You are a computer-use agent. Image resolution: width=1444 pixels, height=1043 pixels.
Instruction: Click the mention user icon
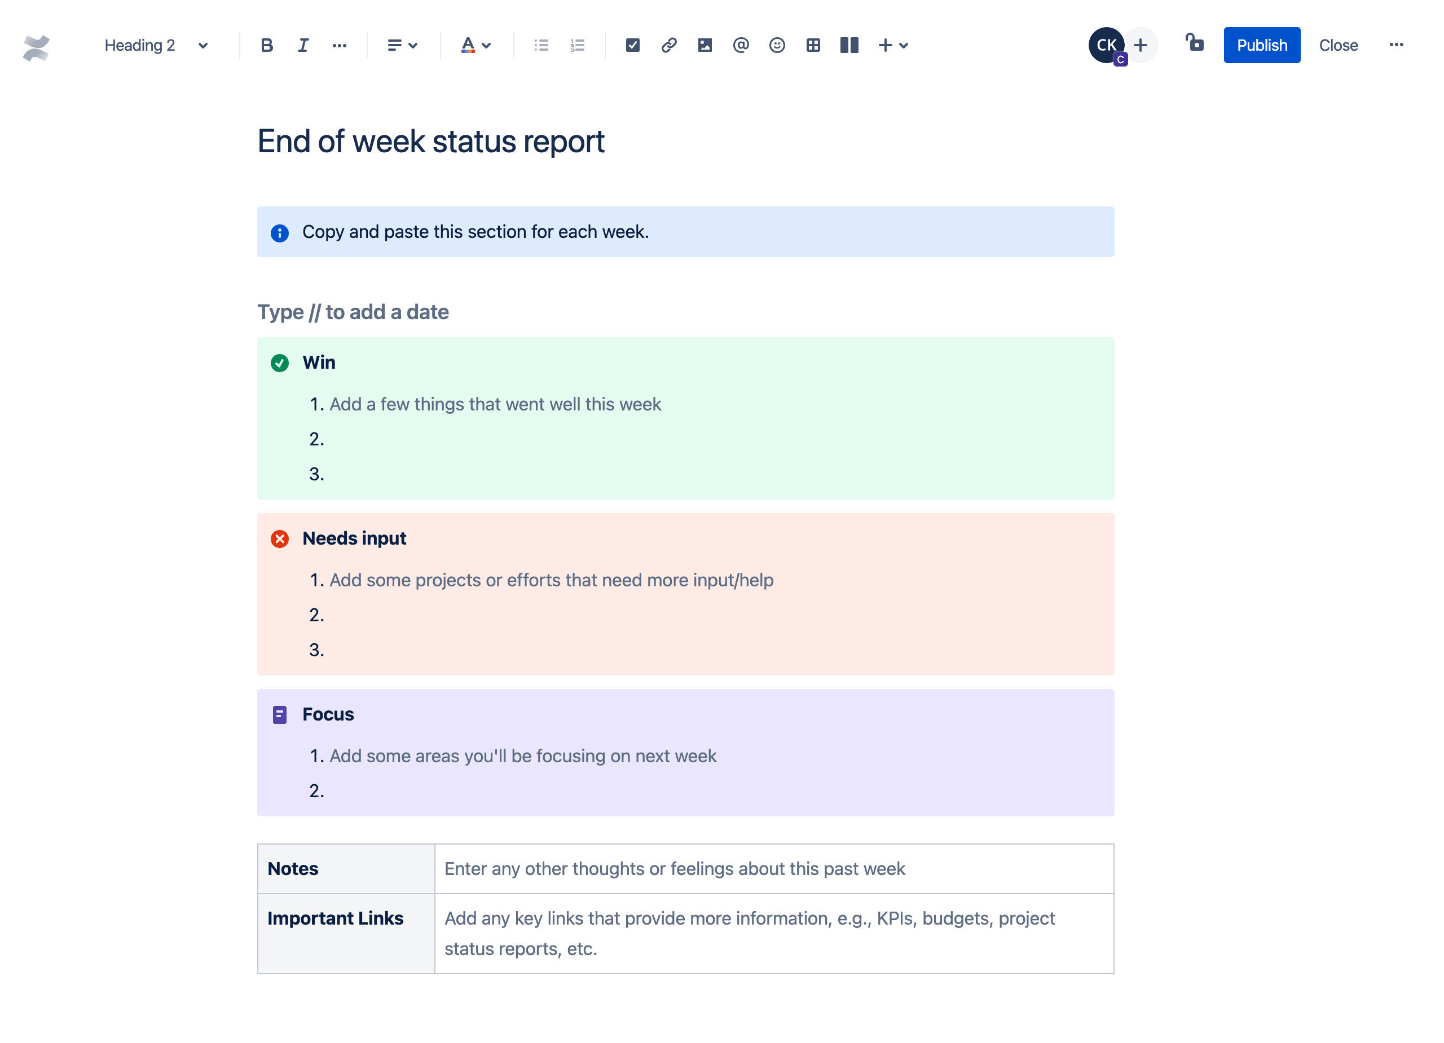pyautogui.click(x=739, y=45)
